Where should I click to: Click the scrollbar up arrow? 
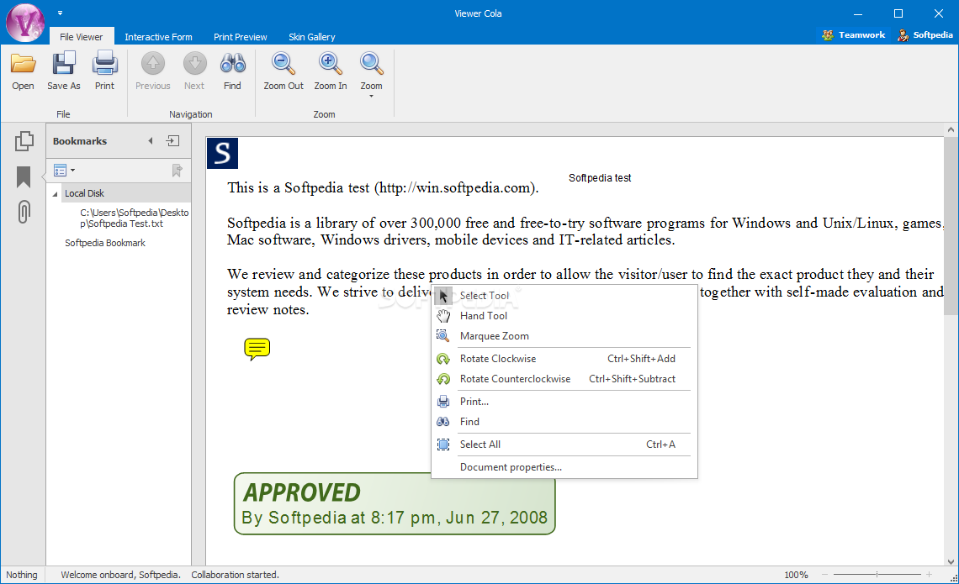[x=951, y=129]
